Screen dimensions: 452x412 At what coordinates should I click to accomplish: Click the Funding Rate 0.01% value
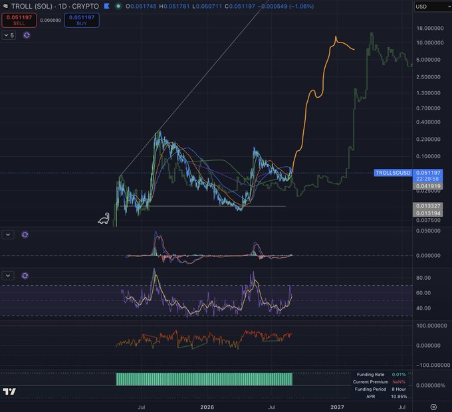(399, 375)
